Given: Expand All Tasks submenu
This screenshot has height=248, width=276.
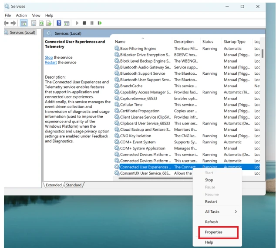Looking at the screenshot, I should tap(217, 212).
